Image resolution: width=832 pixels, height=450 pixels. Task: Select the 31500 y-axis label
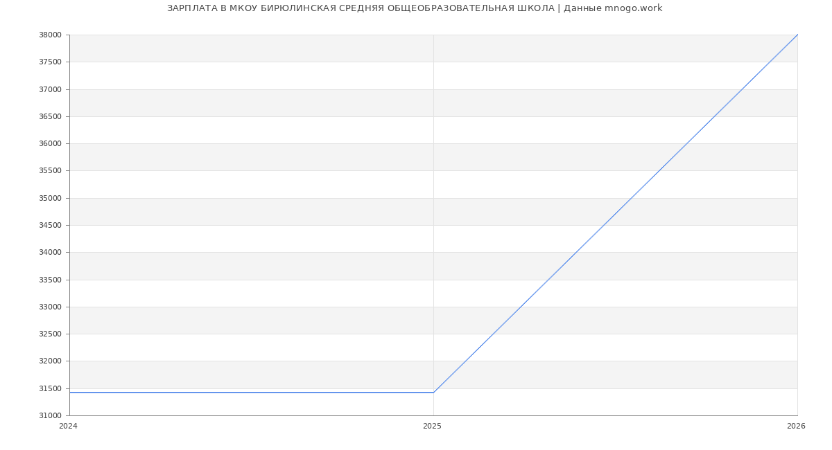click(50, 389)
